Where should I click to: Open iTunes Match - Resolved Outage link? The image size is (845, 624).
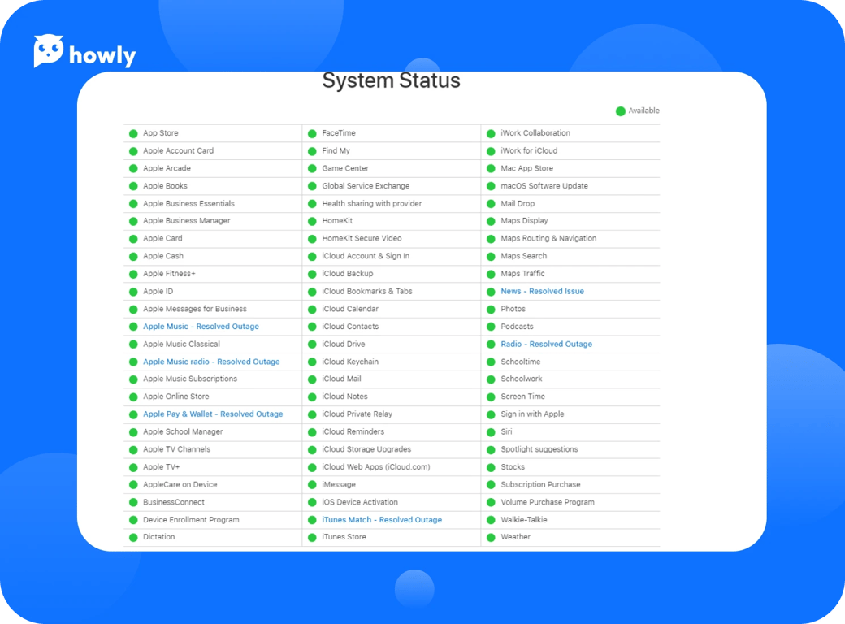(382, 520)
